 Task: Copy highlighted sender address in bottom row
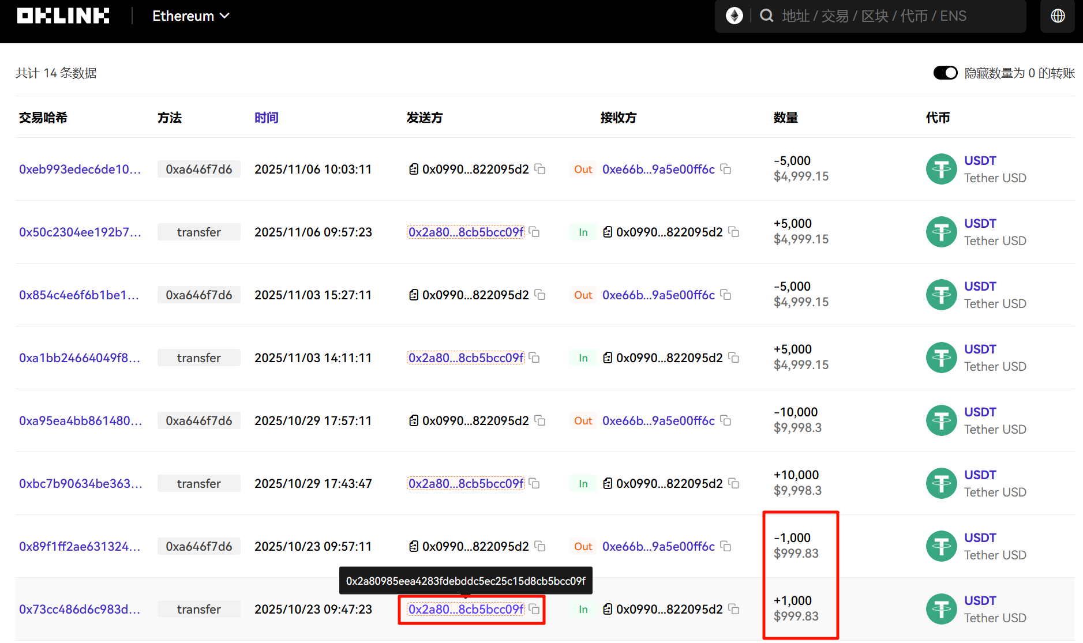click(x=535, y=609)
